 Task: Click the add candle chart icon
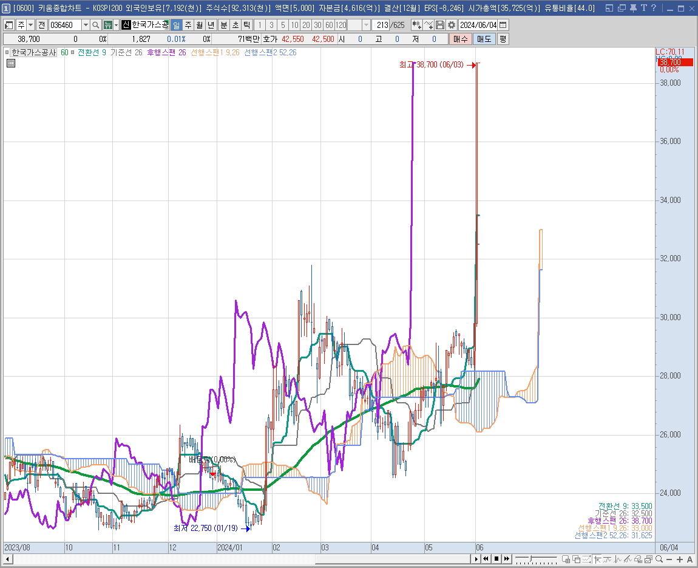click(416, 25)
